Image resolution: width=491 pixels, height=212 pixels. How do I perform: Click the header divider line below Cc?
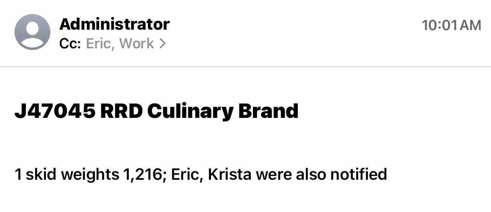[245, 67]
